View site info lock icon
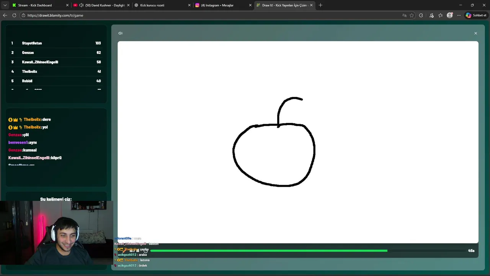Viewport: 490px width, 276px height. [x=23, y=15]
